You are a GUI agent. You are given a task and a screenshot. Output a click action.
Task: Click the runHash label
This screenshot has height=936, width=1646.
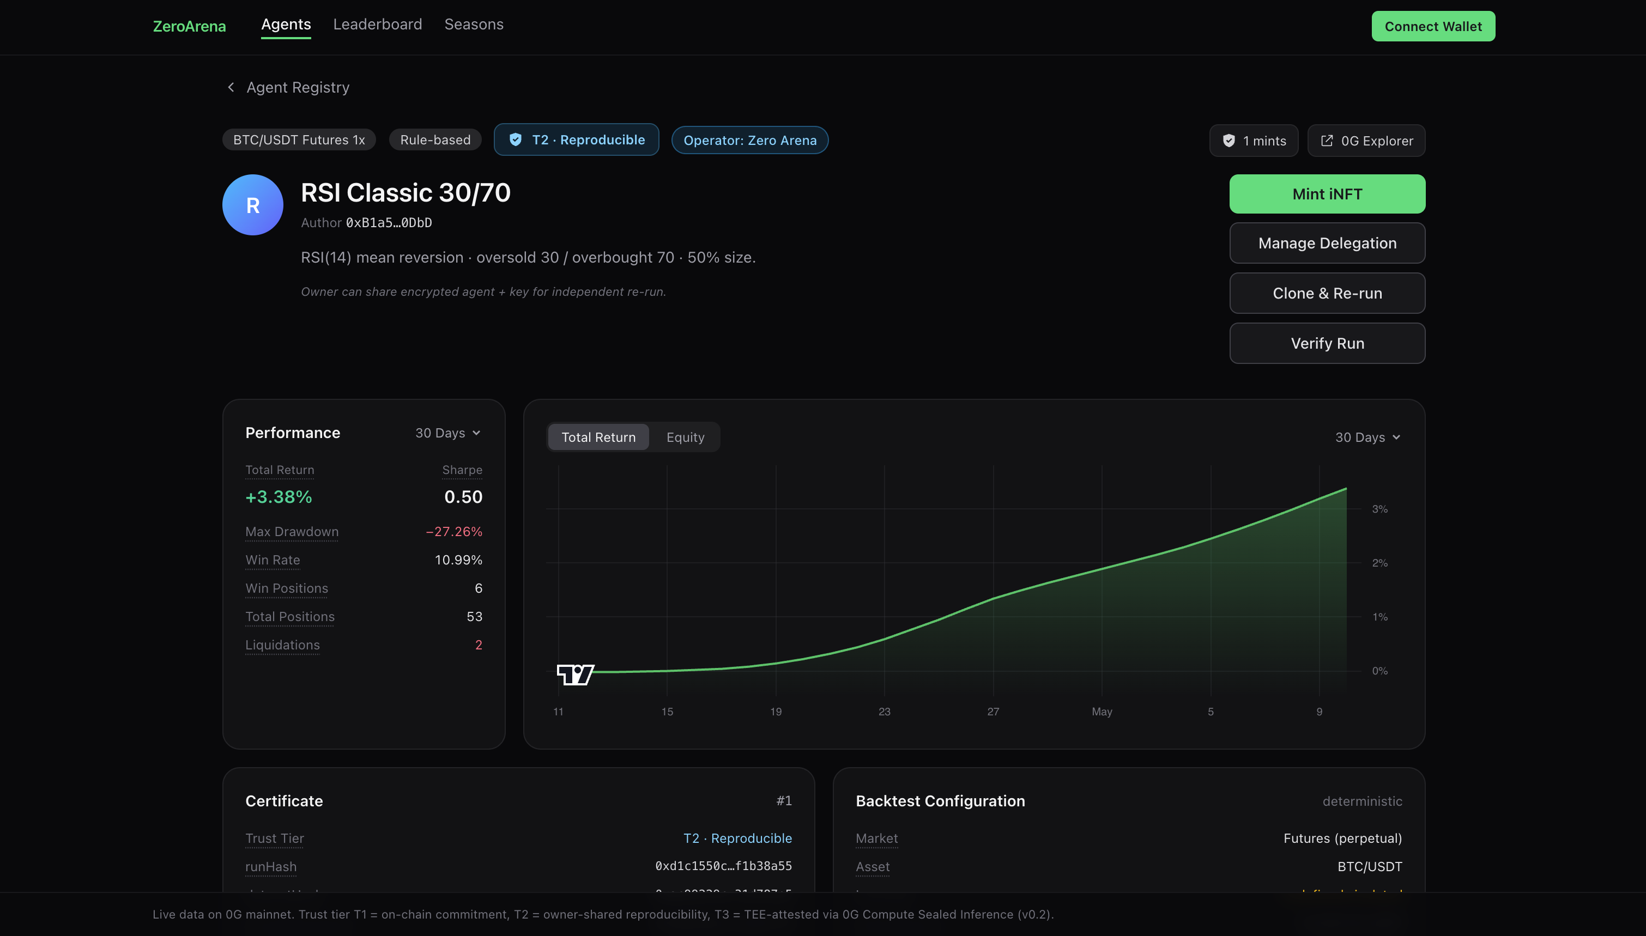click(271, 867)
